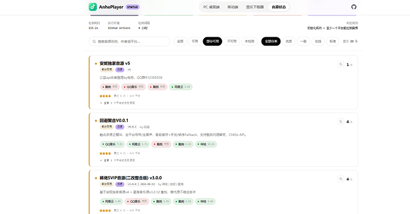Screen dimensions: 410x214
Task: Expand failure details for 安妮独家音源 v5
Action: coord(118,103)
